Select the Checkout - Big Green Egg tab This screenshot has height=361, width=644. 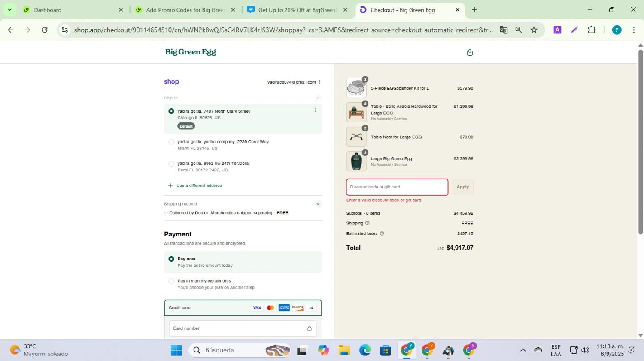click(x=410, y=9)
